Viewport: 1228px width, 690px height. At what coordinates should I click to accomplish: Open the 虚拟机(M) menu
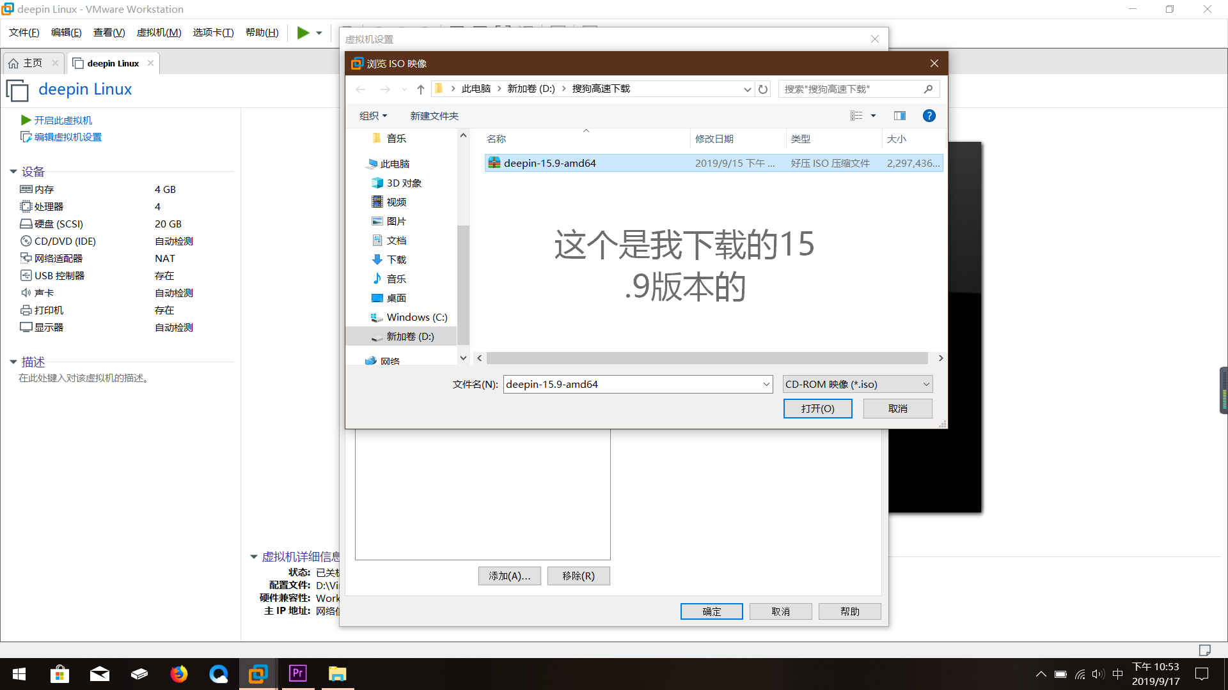tap(159, 33)
